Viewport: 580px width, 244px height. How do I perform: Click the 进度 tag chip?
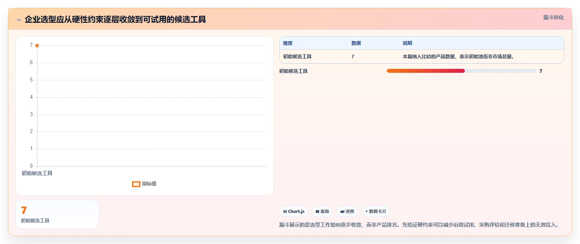[x=347, y=211]
